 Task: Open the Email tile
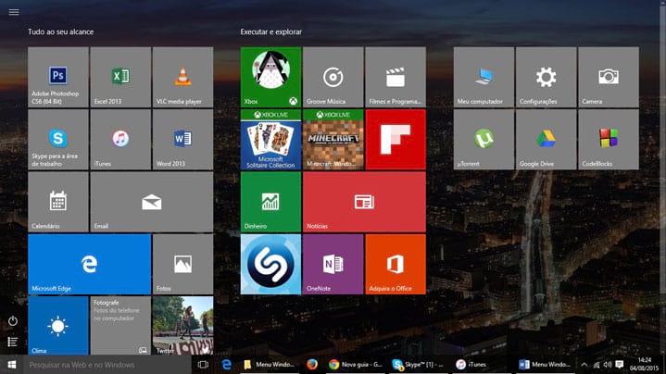click(152, 202)
